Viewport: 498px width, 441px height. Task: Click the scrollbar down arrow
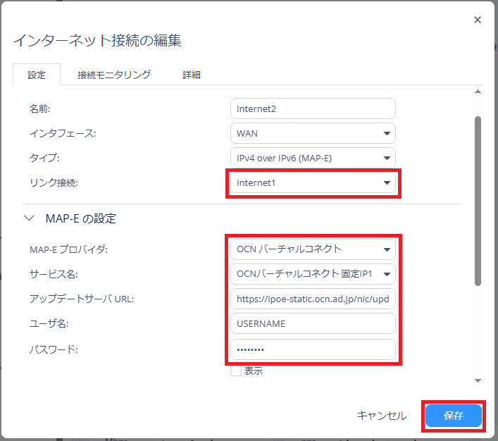coord(478,380)
